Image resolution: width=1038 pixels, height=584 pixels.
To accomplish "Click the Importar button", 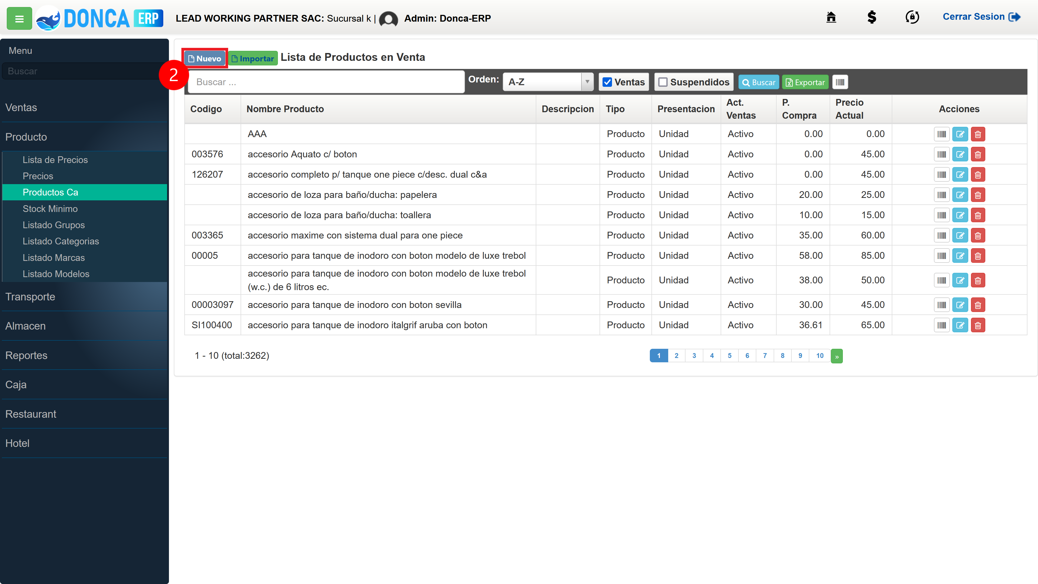I will click(x=253, y=58).
